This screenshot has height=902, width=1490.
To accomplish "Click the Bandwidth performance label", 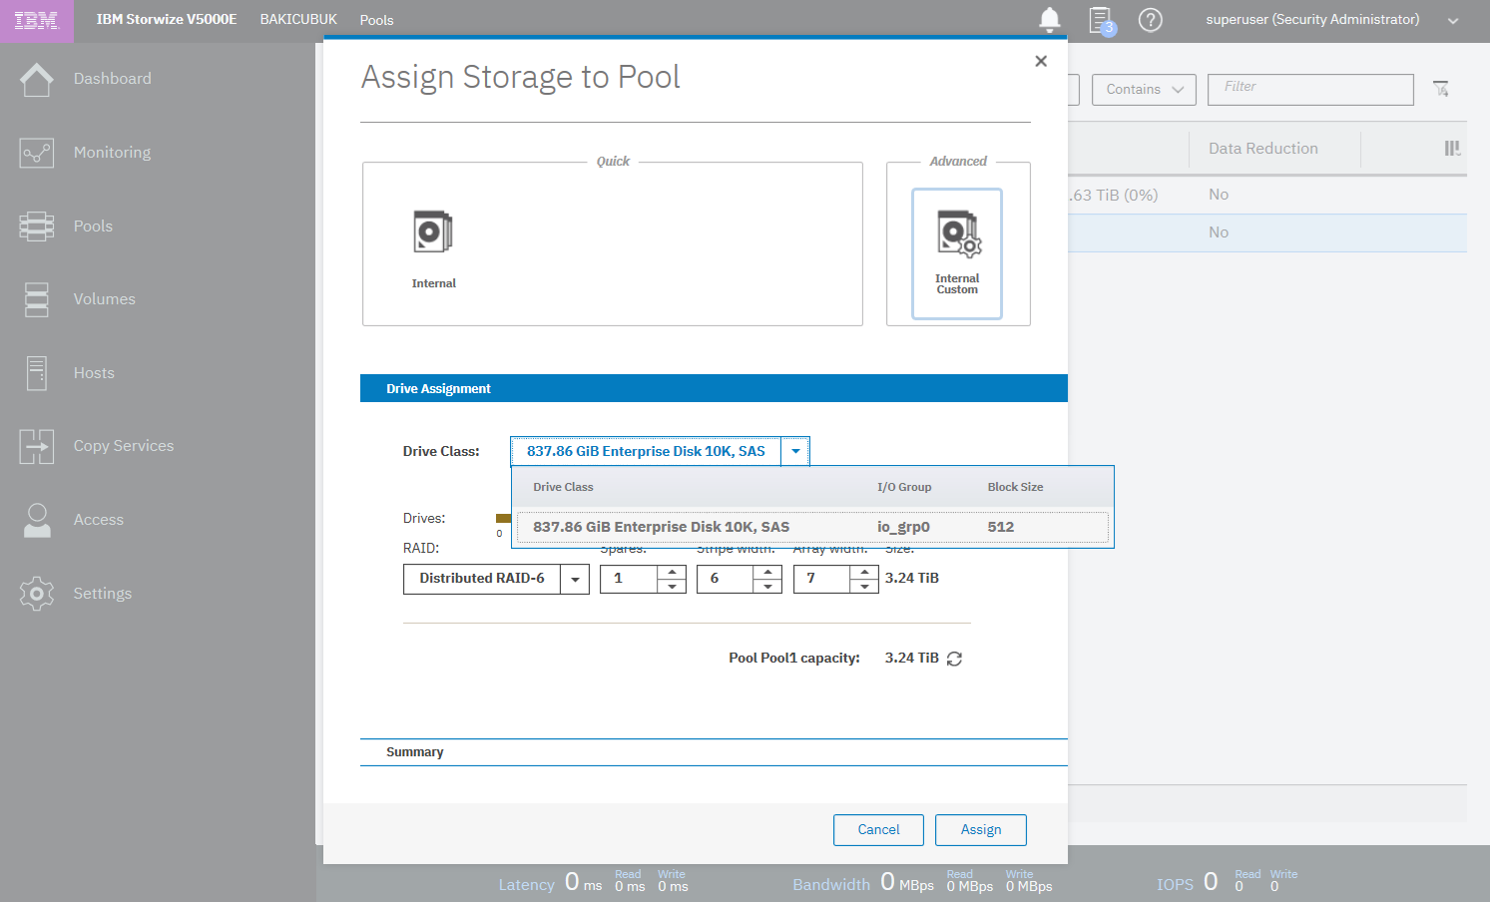I will pyautogui.click(x=831, y=885).
